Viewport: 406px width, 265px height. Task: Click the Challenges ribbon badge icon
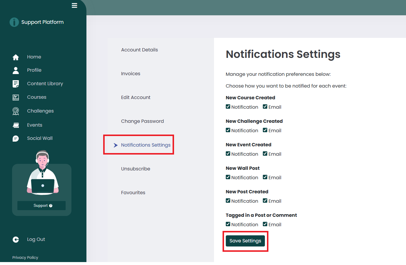tap(16, 111)
